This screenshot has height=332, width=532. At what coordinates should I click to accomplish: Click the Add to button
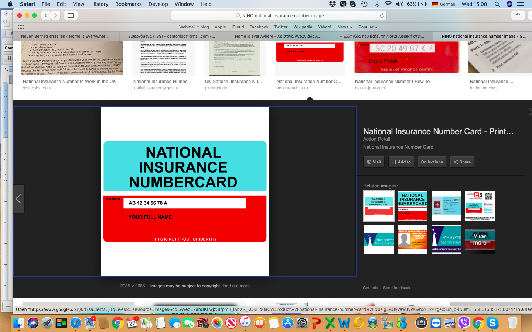[401, 162]
